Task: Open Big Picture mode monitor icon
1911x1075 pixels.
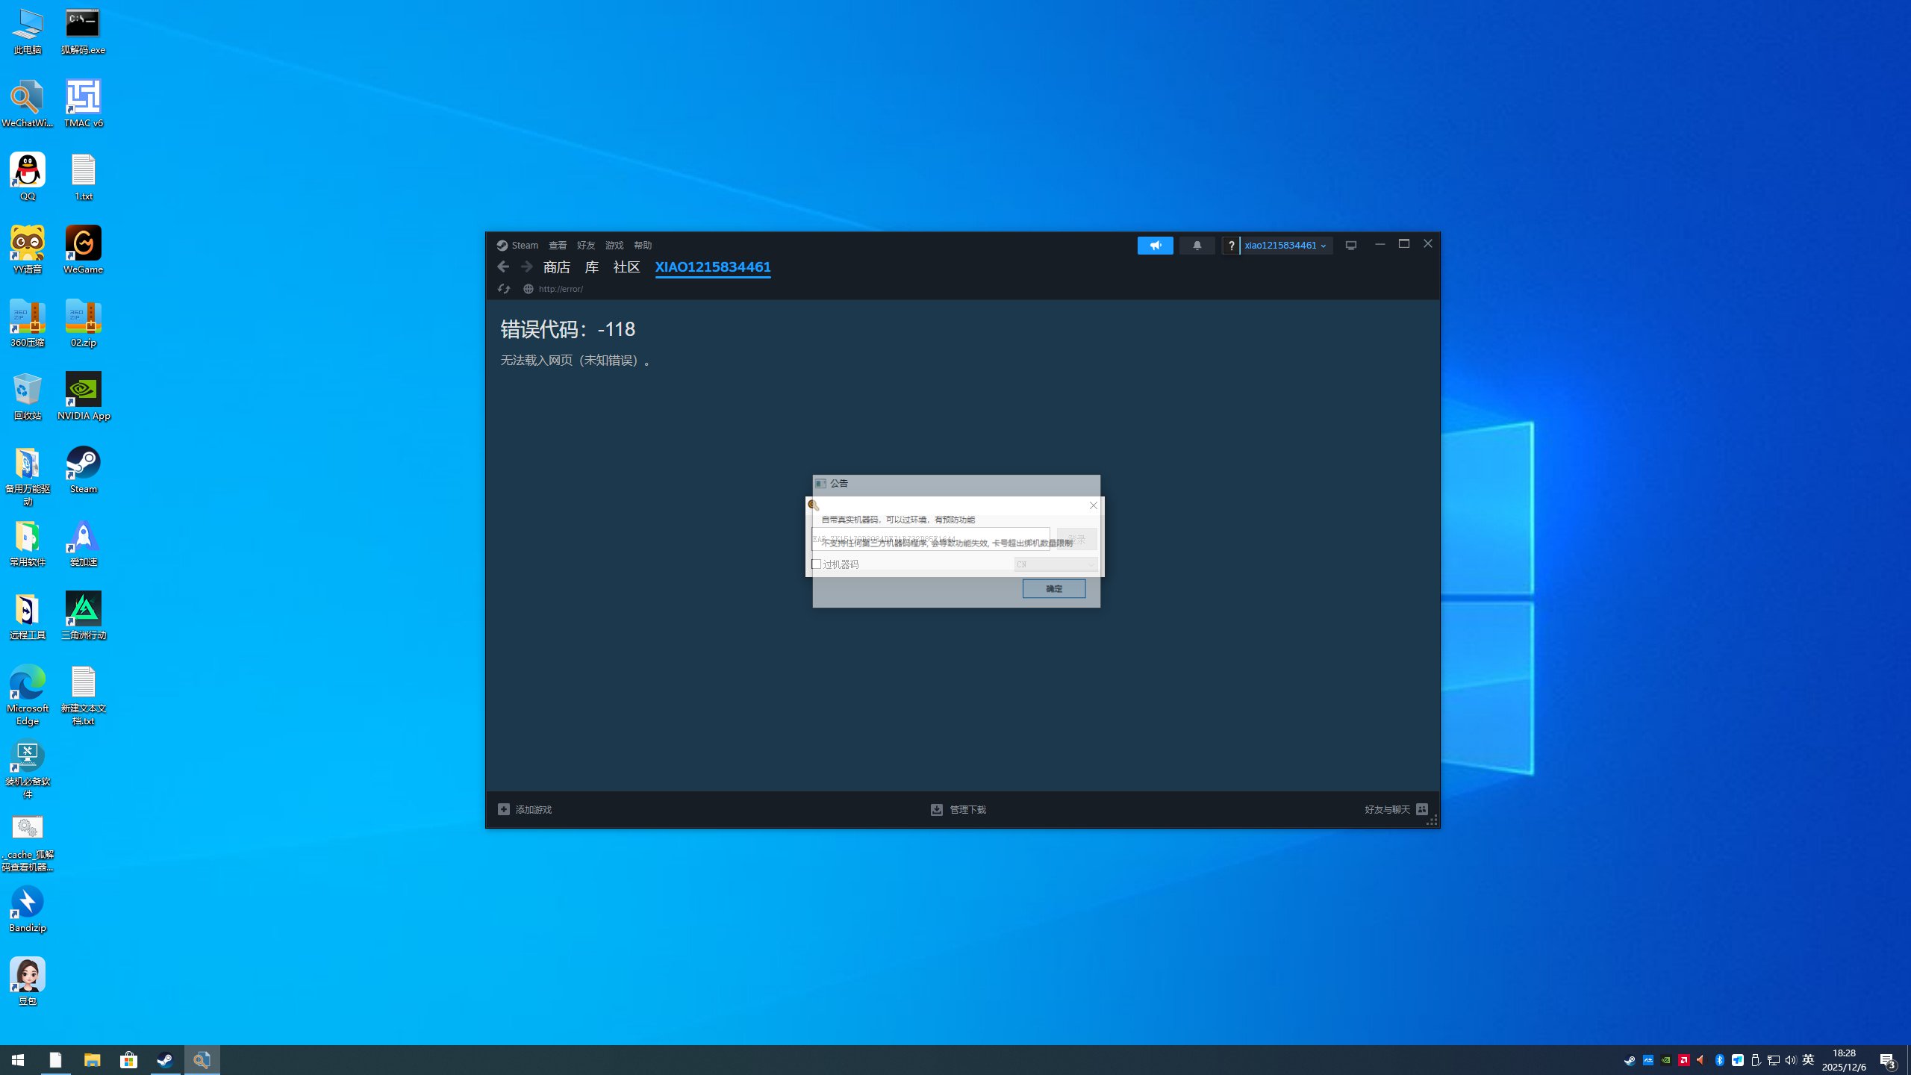Action: pyautogui.click(x=1350, y=246)
